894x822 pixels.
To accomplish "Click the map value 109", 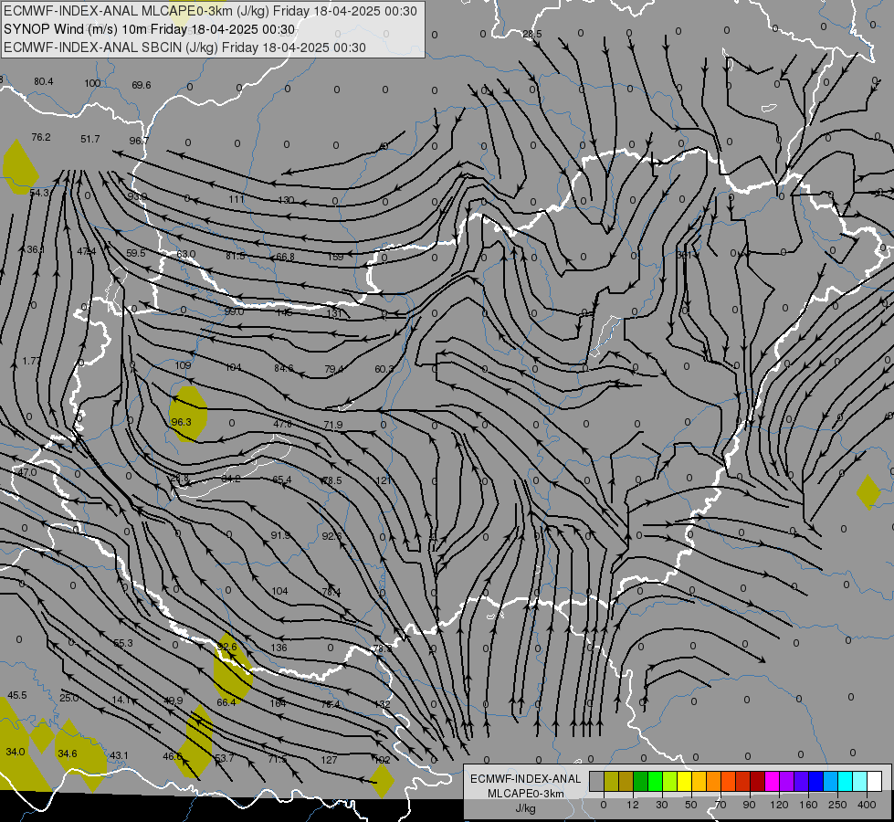I will [183, 365].
